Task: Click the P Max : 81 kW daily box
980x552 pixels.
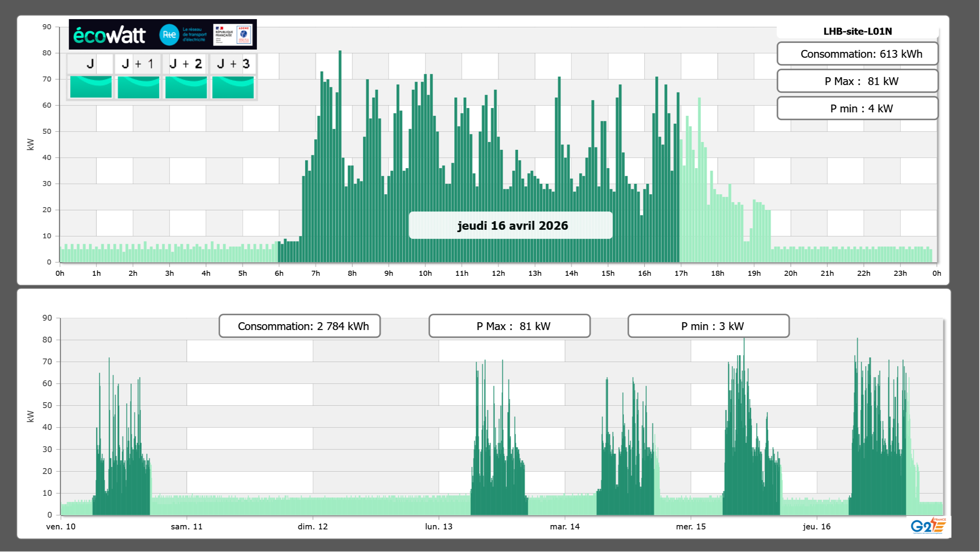Action: 857,81
